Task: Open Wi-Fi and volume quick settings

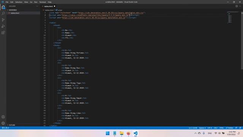Action: pos(218,133)
